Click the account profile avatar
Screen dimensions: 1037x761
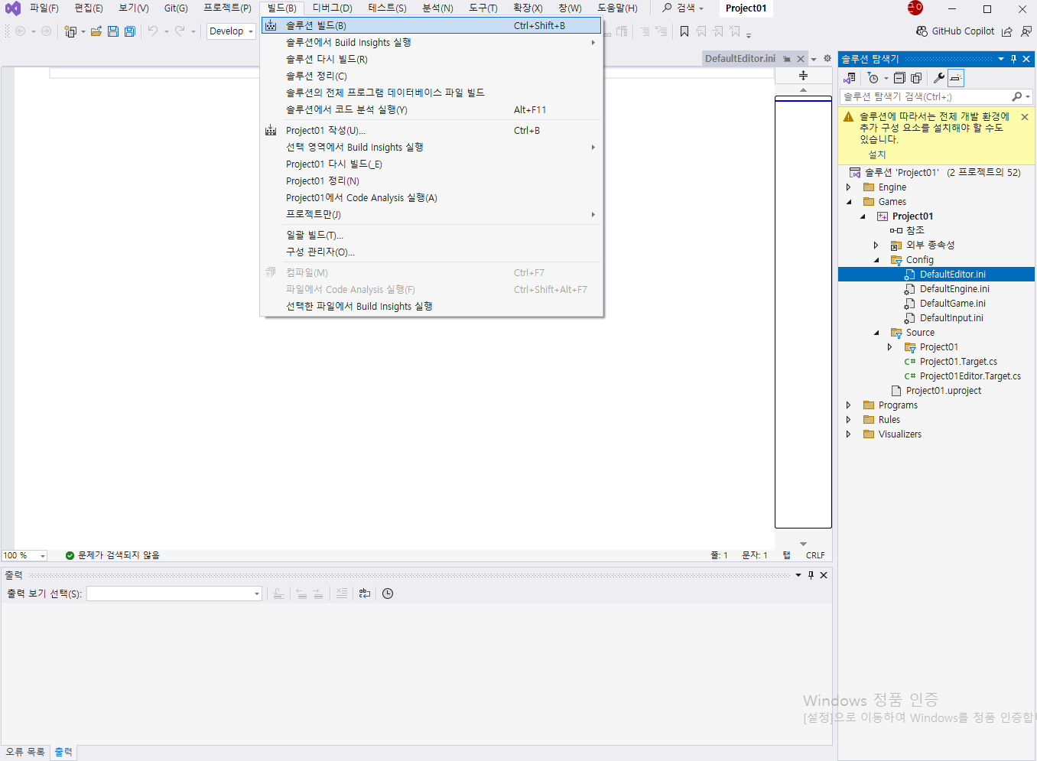pos(915,8)
